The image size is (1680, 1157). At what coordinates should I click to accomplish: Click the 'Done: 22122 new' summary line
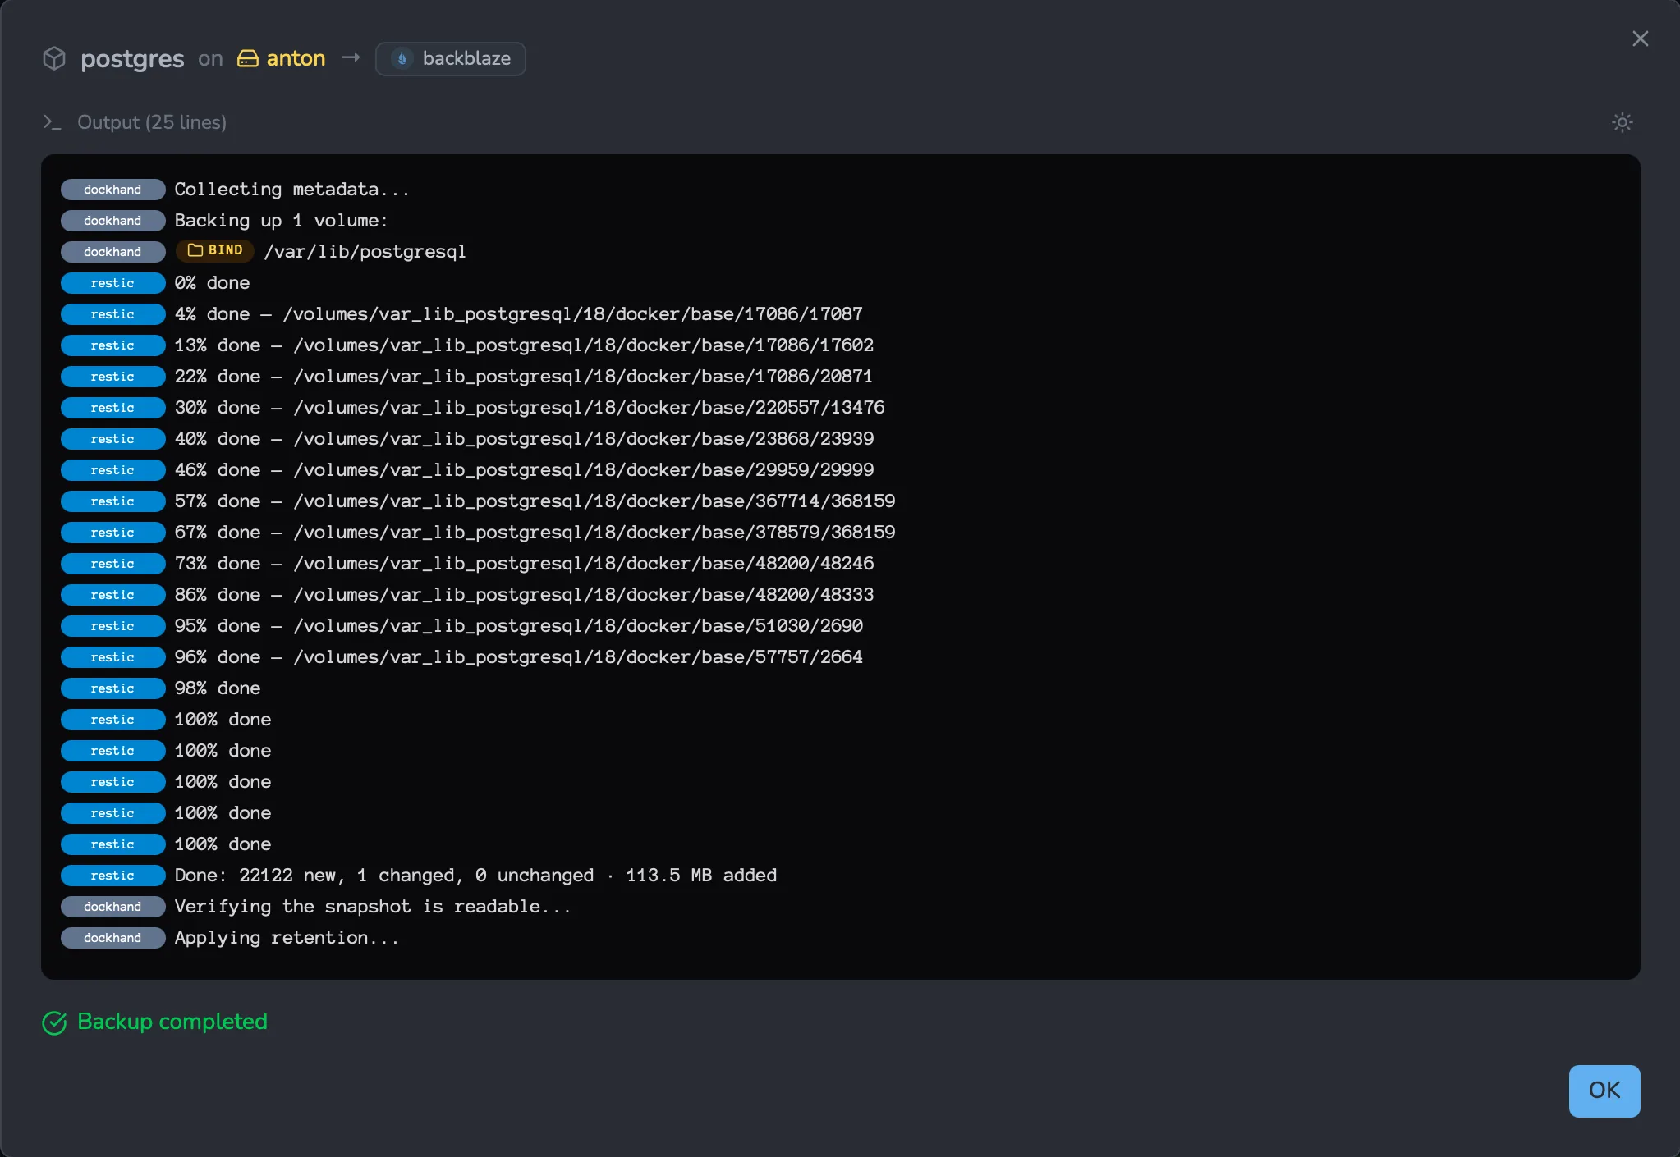pyautogui.click(x=475, y=876)
